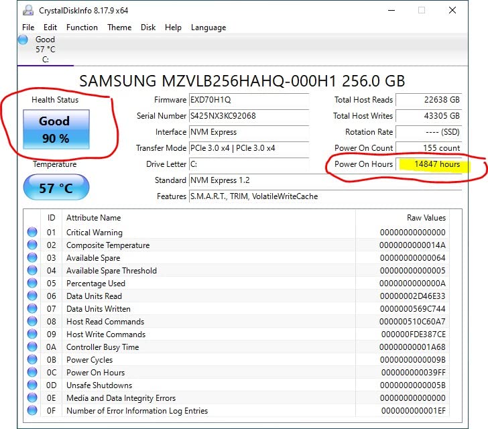Click the 57 °C temperature button
Viewport: 488px width, 429px height.
[x=56, y=187]
